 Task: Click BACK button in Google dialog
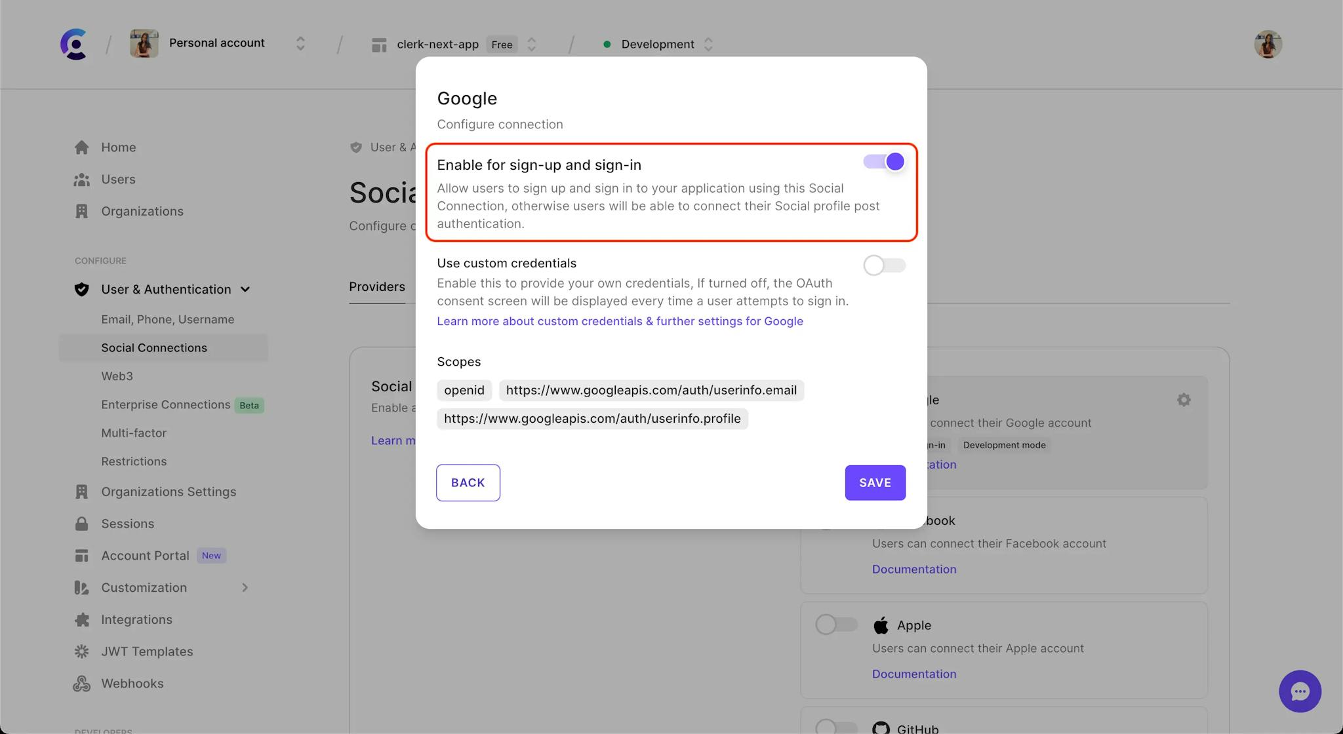point(468,483)
